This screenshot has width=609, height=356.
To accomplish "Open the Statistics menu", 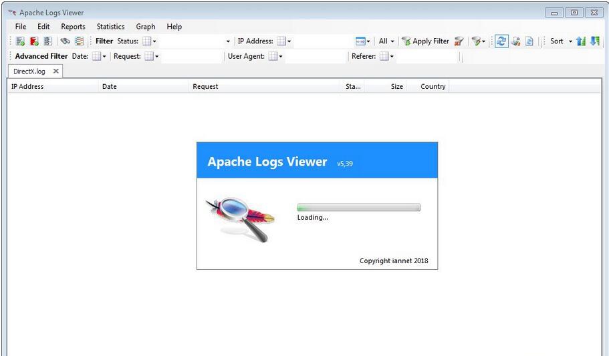I will tap(111, 27).
